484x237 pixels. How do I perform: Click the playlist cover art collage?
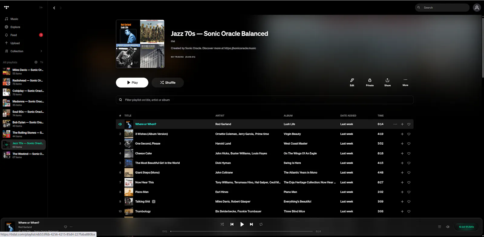140,44
